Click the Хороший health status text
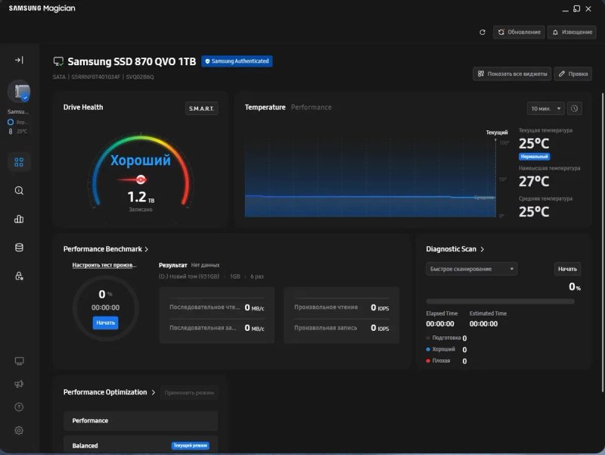Image resolution: width=605 pixels, height=455 pixels. tap(141, 160)
